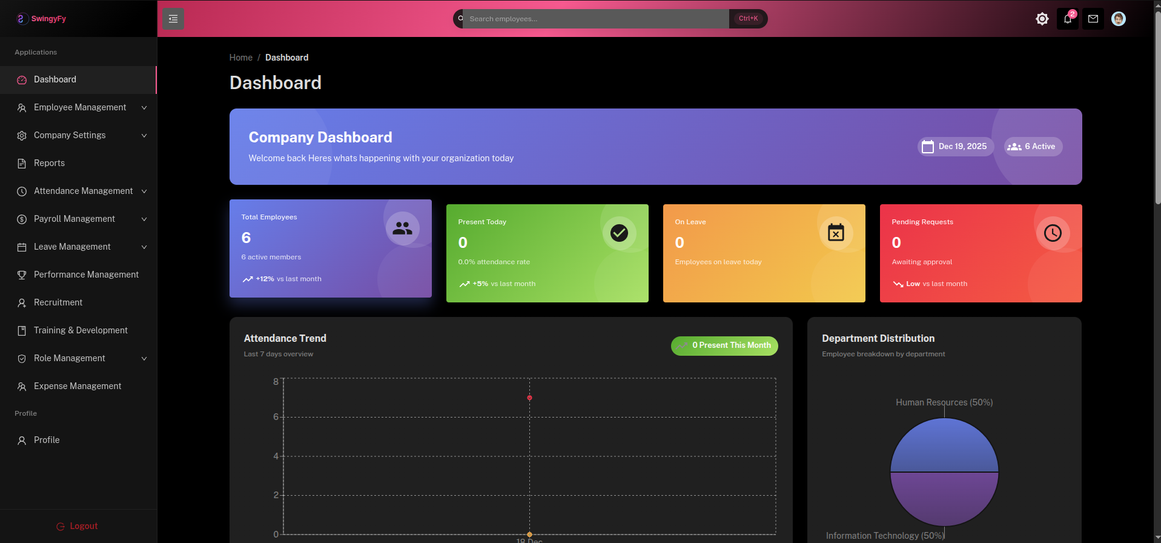
Task: Click the Total Employees people icon
Action: point(402,228)
